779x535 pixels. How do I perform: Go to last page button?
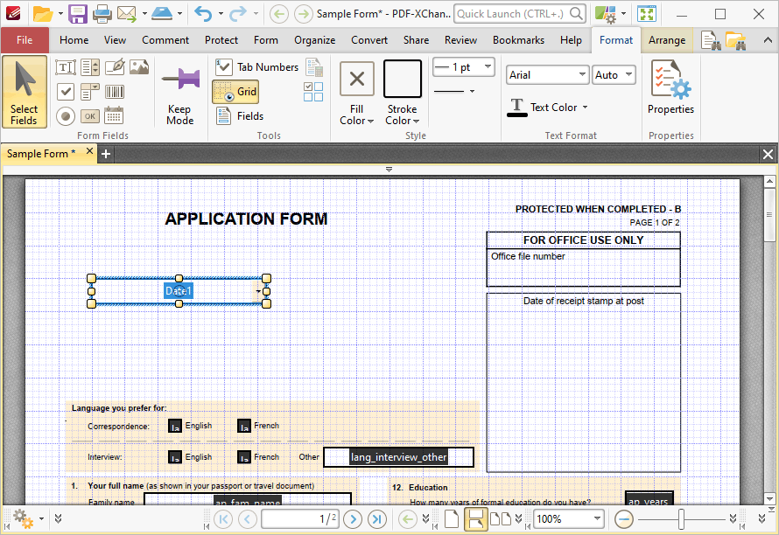click(x=377, y=519)
